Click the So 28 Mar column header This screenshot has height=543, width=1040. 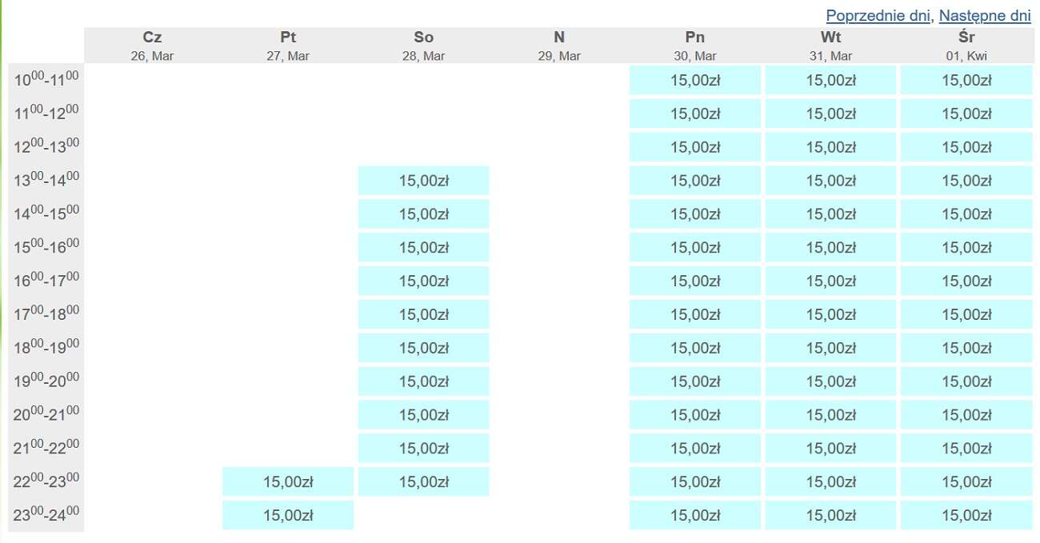424,46
